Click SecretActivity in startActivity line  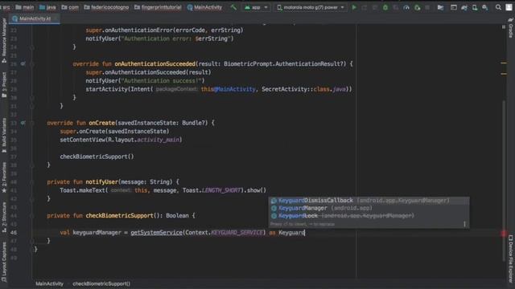[x=284, y=89]
